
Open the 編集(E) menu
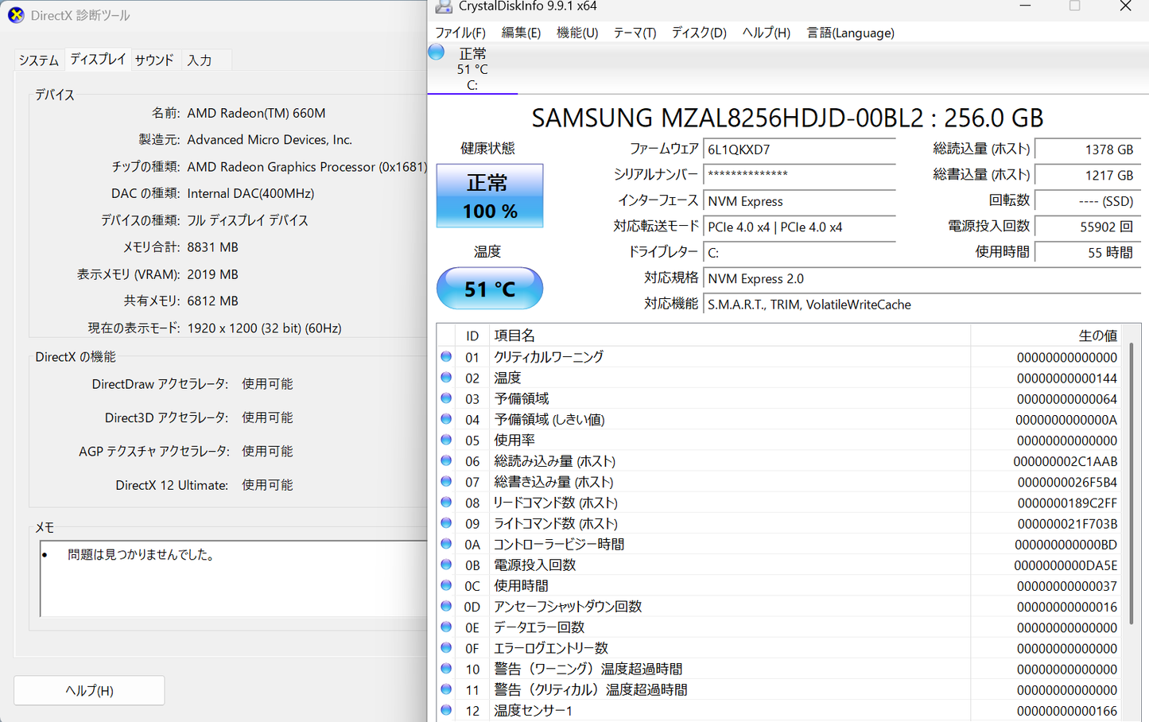coord(521,33)
